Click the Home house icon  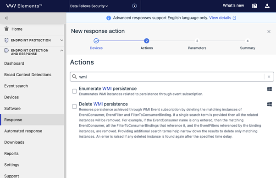(6, 29)
